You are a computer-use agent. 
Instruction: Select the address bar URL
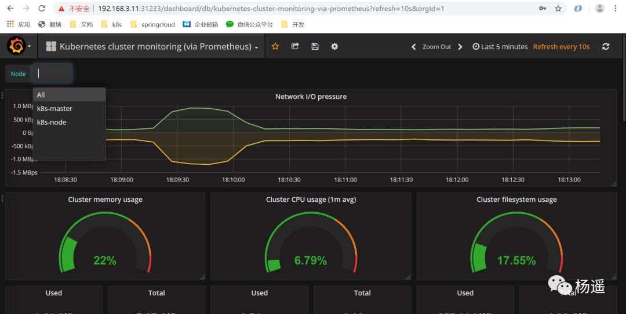coord(271,8)
